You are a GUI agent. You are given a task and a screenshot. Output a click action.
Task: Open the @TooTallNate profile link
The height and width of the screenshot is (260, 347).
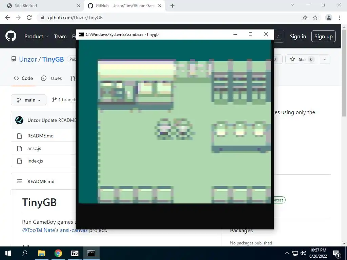pyautogui.click(x=39, y=230)
